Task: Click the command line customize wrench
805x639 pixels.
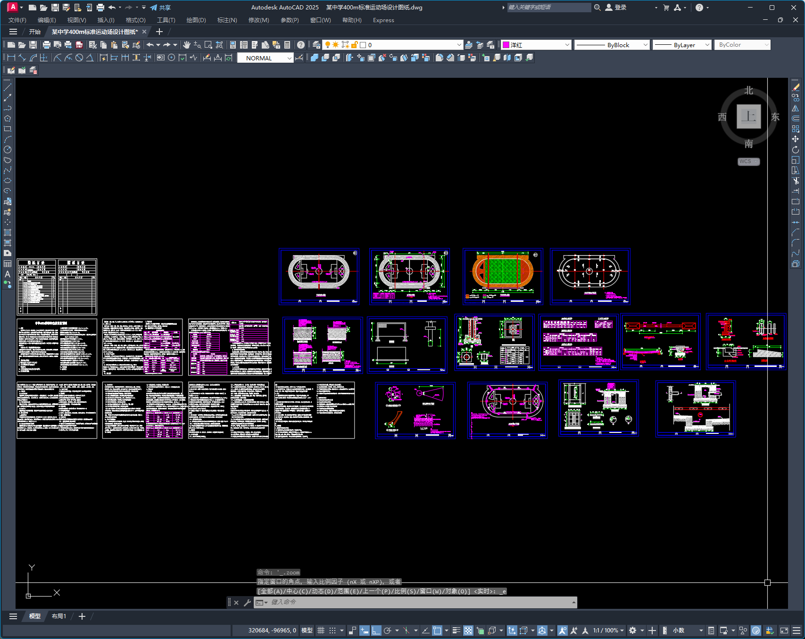Action: pyautogui.click(x=247, y=602)
